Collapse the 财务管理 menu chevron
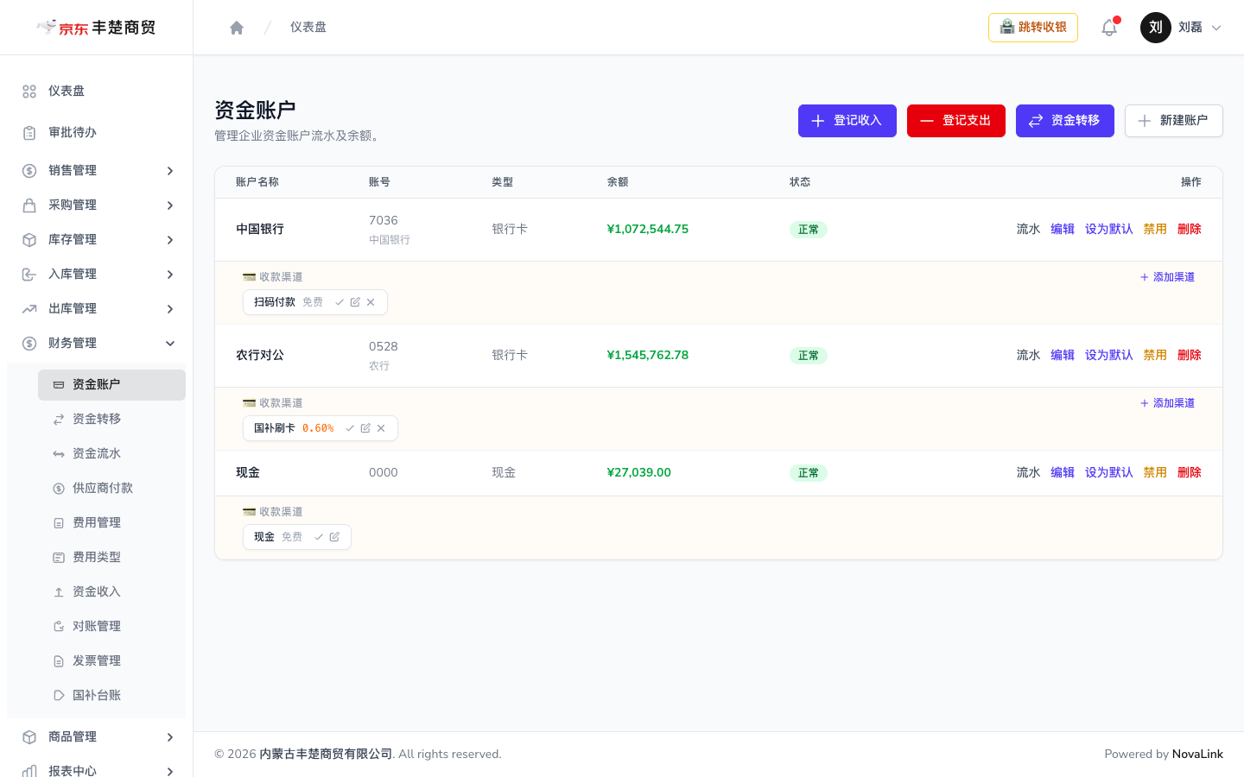 170,344
